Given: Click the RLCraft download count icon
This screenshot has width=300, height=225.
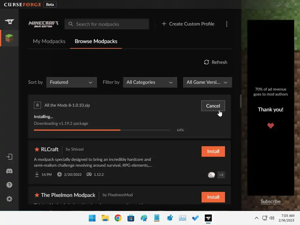Looking at the screenshot, I should click(x=37, y=174).
